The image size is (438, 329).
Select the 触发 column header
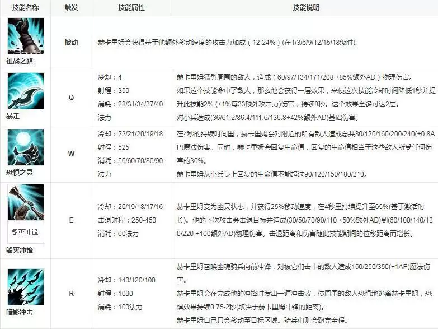coord(71,7)
